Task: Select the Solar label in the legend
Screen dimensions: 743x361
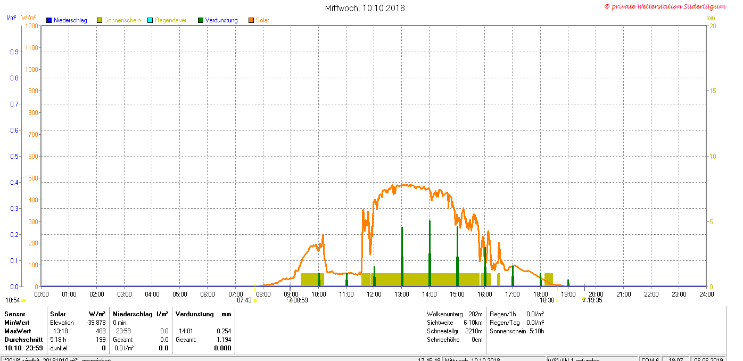Action: [x=262, y=20]
